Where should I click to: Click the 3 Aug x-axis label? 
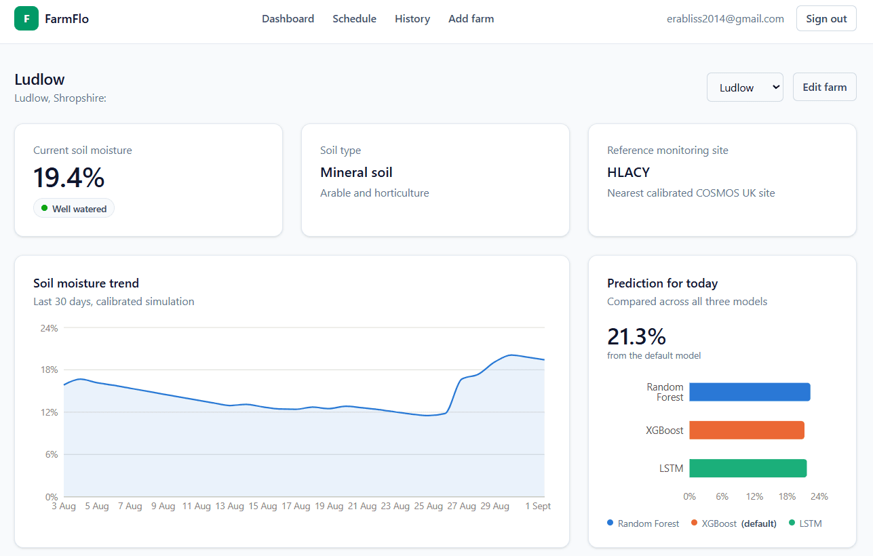pos(63,506)
